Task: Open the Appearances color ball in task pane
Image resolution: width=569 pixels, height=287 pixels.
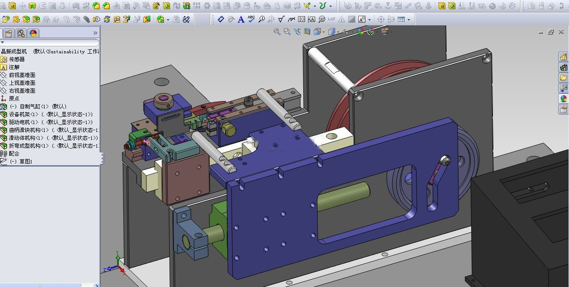Action: [x=563, y=99]
